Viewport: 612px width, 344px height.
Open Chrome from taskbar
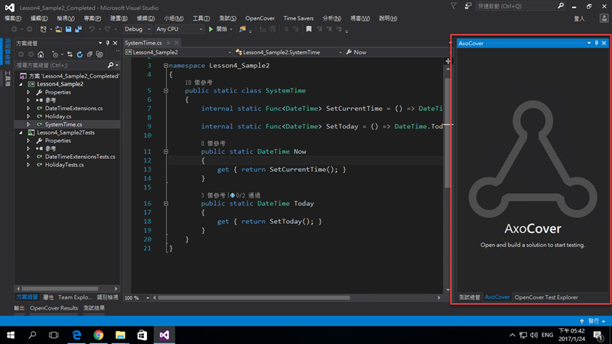[x=99, y=335]
